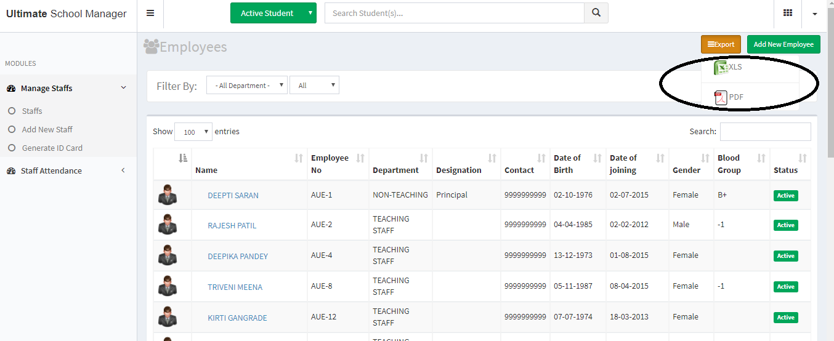
Task: Open DEEPTI SARAN employee profile link
Action: pos(233,196)
